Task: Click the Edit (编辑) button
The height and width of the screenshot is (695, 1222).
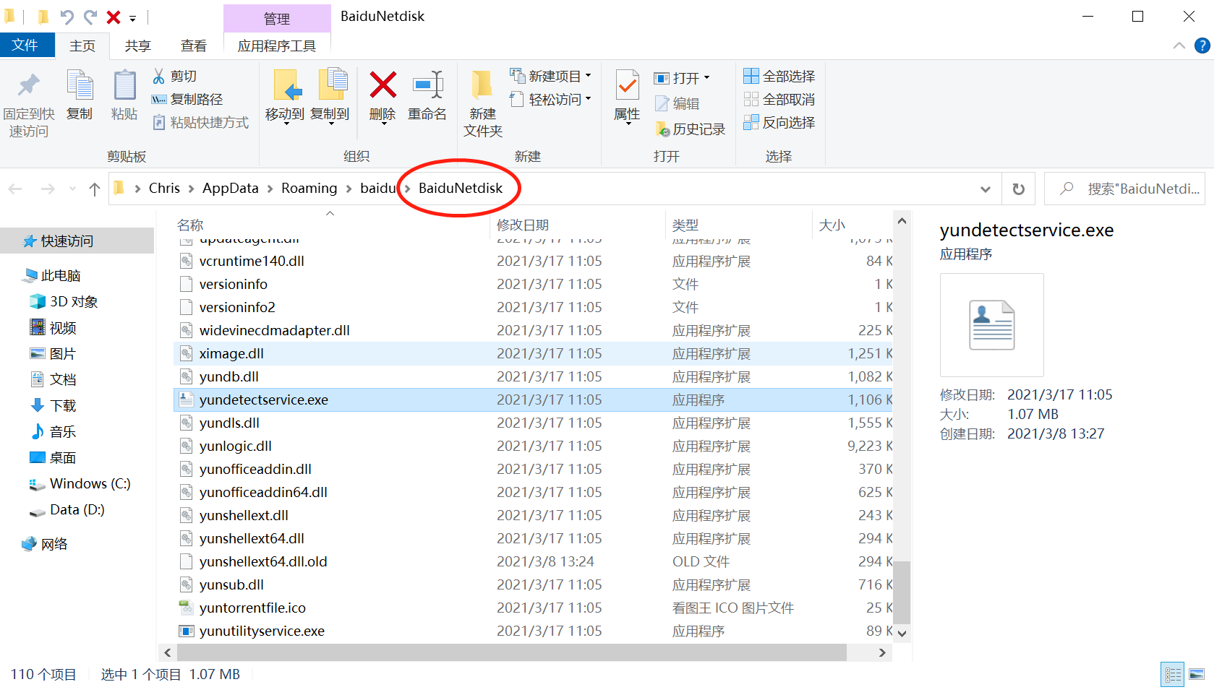Action: click(x=677, y=103)
